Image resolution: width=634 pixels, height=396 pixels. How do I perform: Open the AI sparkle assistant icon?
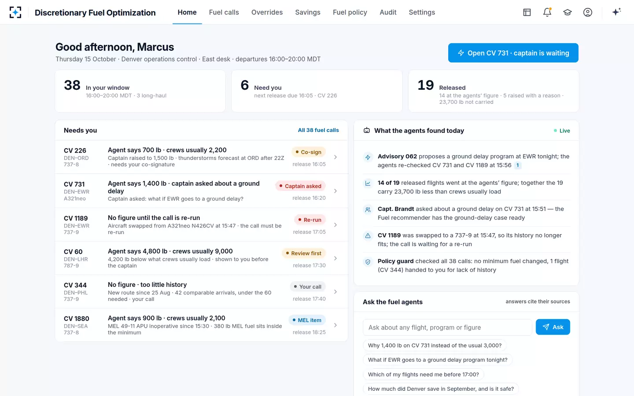(616, 12)
